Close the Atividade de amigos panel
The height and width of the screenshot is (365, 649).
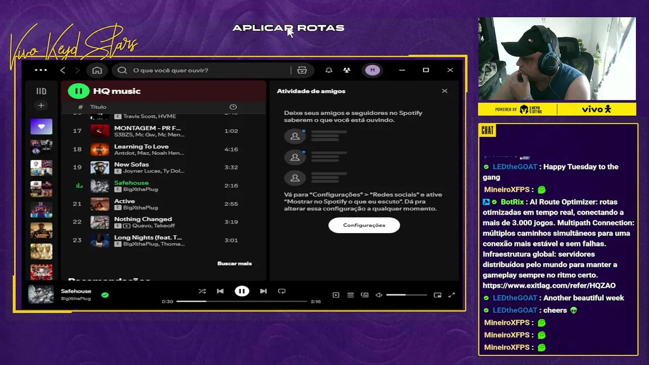(x=445, y=91)
